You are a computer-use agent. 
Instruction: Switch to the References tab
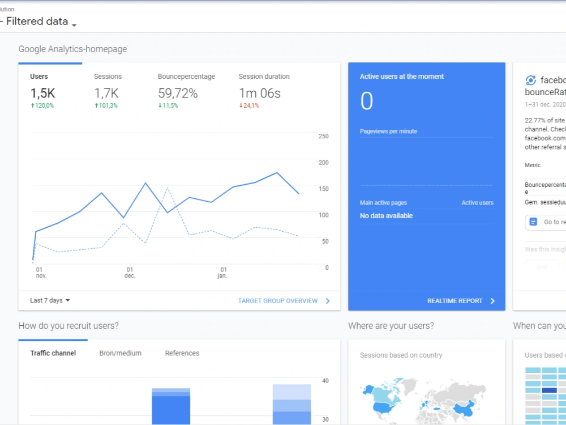[182, 353]
